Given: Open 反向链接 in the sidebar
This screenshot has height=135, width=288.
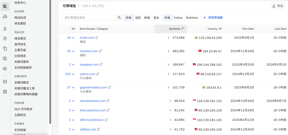Looking at the screenshot, I should tap(20, 130).
